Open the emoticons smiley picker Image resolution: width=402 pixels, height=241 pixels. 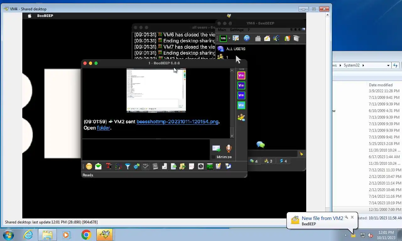89,166
